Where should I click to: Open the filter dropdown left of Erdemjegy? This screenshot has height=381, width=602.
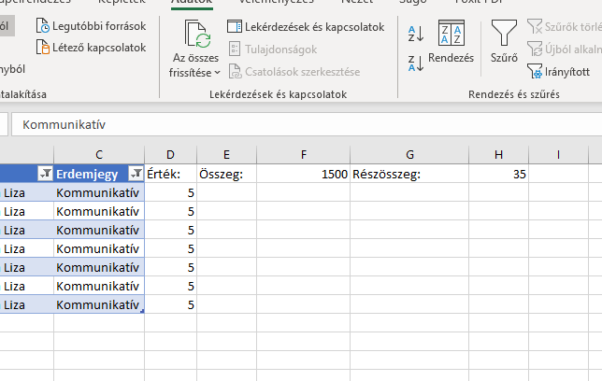tap(43, 173)
